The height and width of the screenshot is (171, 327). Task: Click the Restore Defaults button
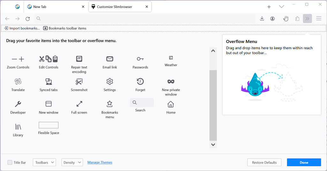click(264, 162)
